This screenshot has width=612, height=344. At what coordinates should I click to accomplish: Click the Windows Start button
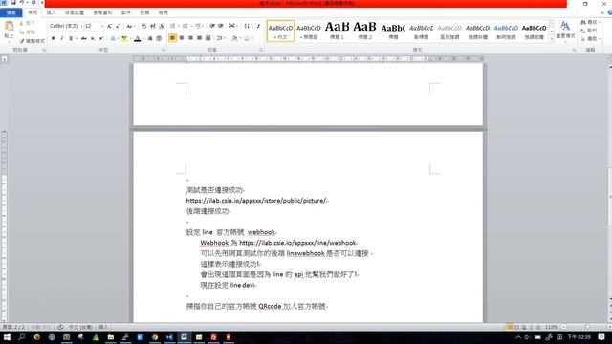click(7, 337)
